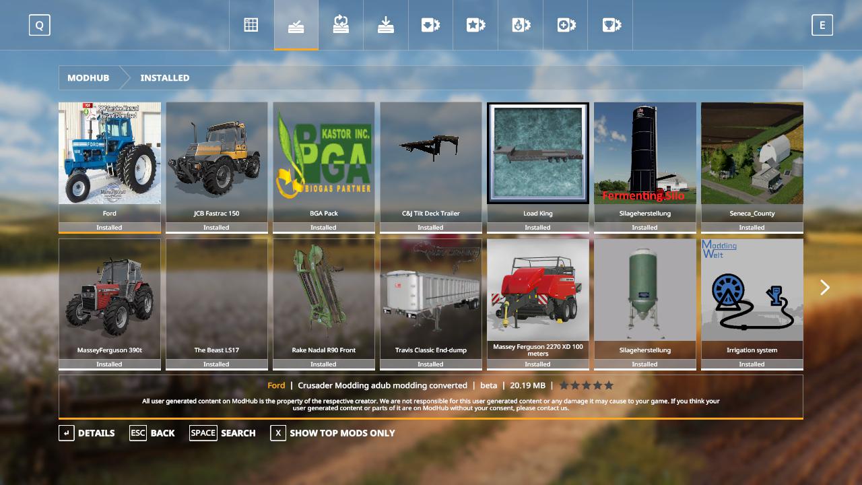Click the MODHUB breadcrumb

coord(88,78)
